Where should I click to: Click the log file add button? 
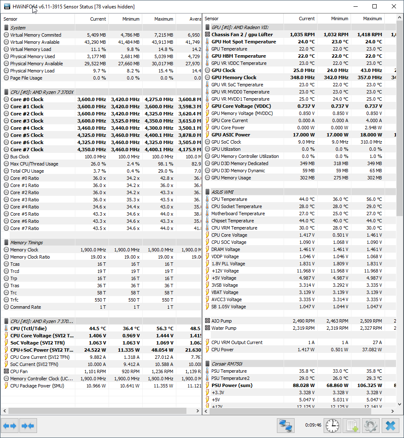(352, 426)
